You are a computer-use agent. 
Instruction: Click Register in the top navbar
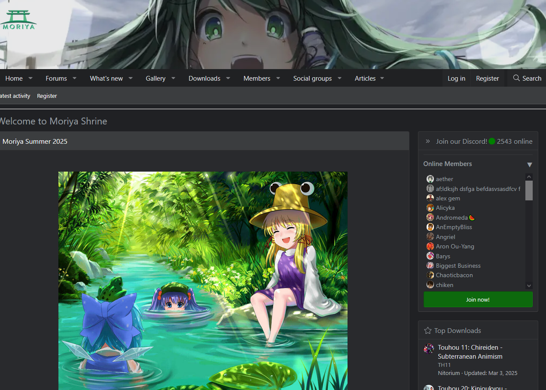tap(487, 78)
